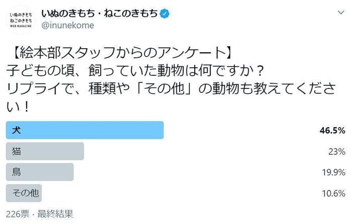Click the question 子どもの頃、飼っていた動物は何ですか？
The height and width of the screenshot is (224, 351).
135,69
